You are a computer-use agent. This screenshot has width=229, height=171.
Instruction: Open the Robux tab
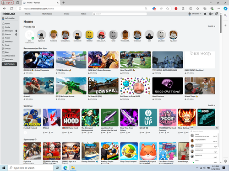pyautogui.click(x=84, y=14)
